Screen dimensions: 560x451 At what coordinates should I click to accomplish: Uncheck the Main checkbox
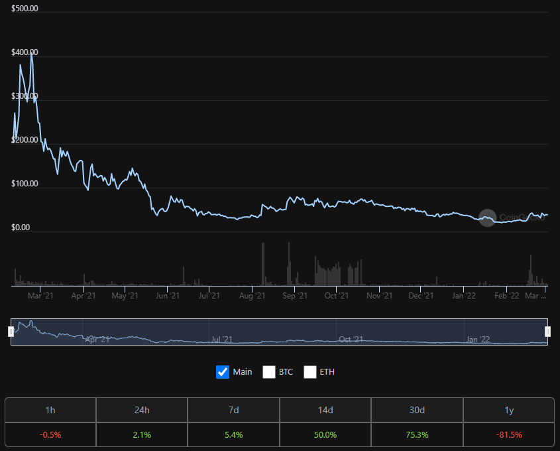point(223,372)
